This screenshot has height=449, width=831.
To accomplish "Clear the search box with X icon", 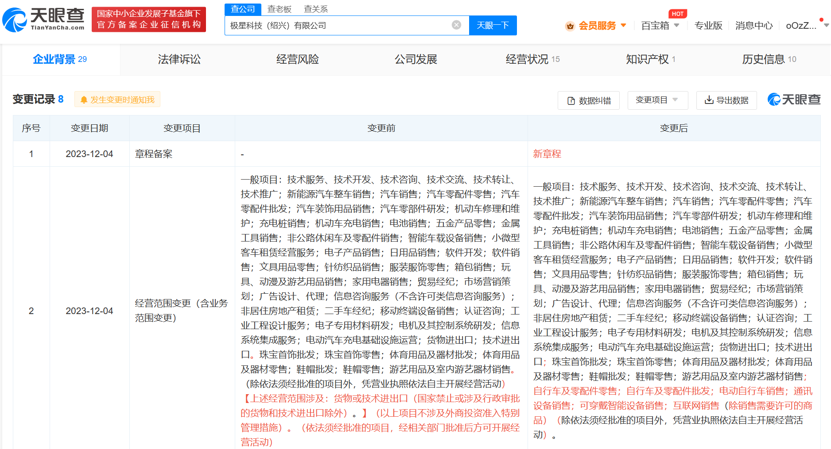I will click(x=456, y=25).
